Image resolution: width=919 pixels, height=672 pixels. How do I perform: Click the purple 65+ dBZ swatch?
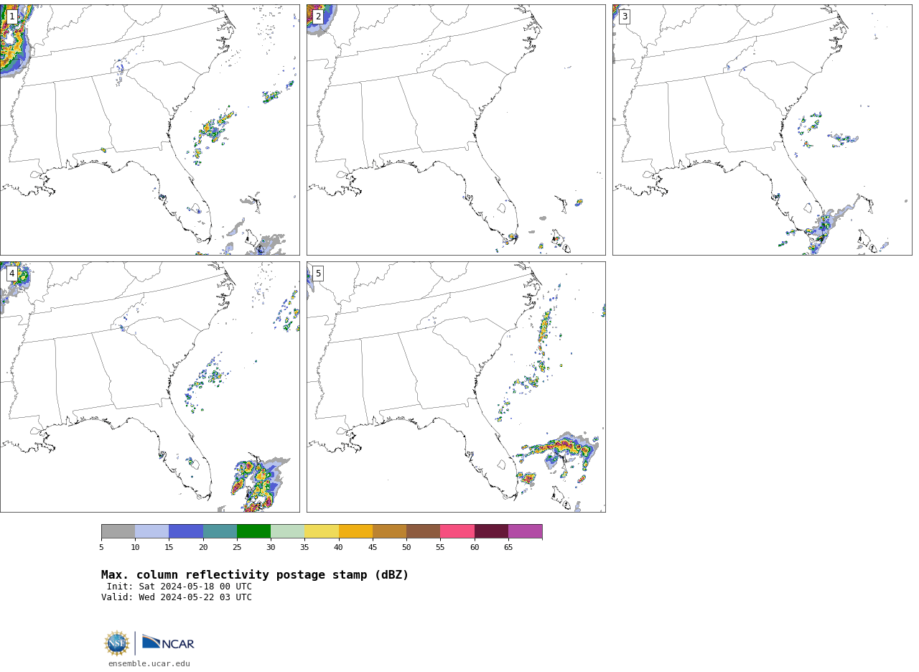[525, 531]
